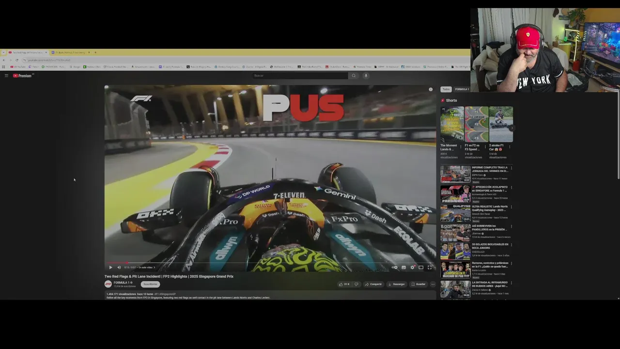Open options menu for 'ULTRA REALISTIC' video
Image resolution: width=620 pixels, height=349 pixels.
tap(511, 207)
